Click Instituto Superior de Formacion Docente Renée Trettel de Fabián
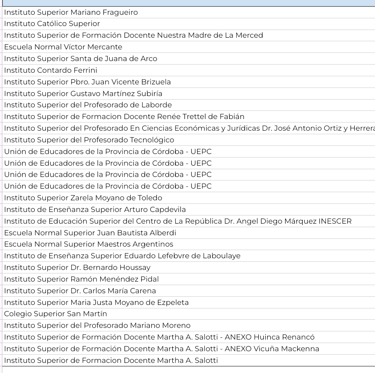 [x=189, y=116]
